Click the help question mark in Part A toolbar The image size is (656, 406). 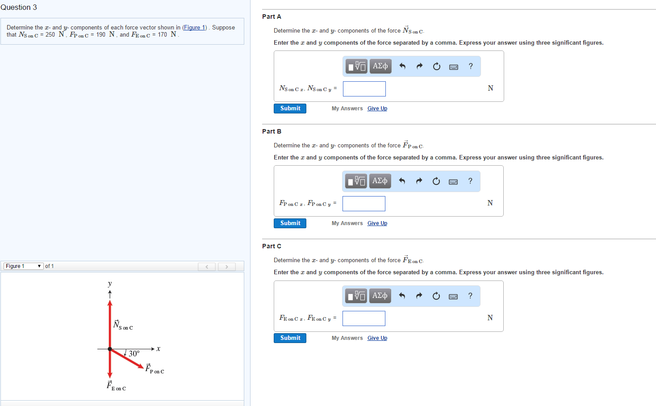point(471,66)
